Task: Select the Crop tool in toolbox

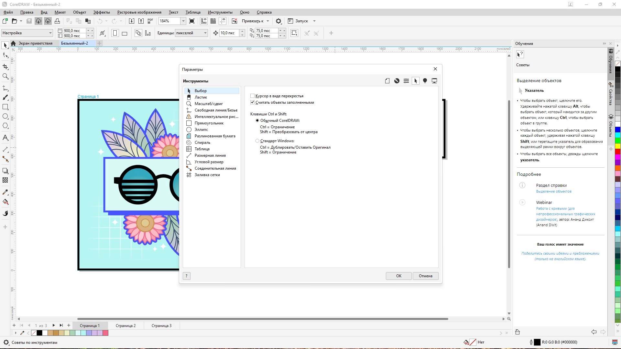Action: point(5,67)
